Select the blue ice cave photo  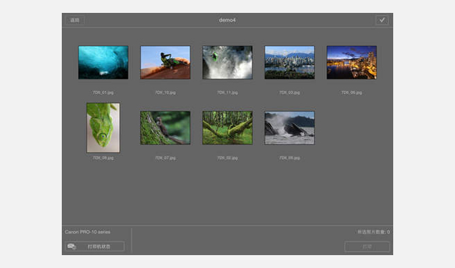click(x=103, y=62)
